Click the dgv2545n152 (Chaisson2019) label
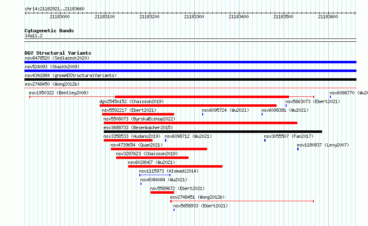This screenshot has height=226, width=368. pos(131,101)
